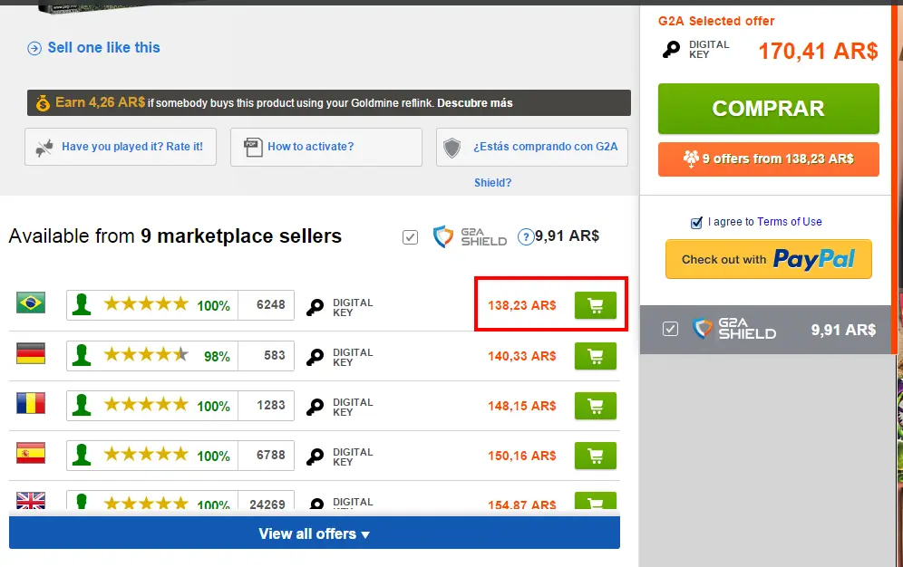Click the G2A Shield logo above the seller list
903x567 pixels.
470,236
